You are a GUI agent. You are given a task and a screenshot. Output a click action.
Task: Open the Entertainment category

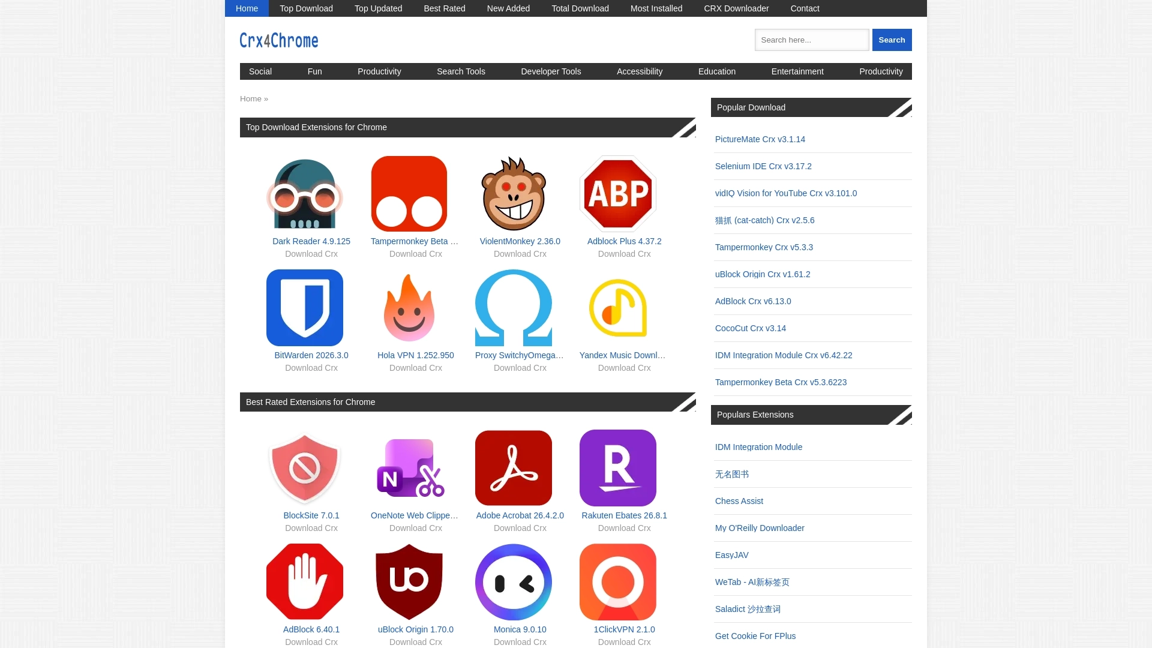(797, 71)
